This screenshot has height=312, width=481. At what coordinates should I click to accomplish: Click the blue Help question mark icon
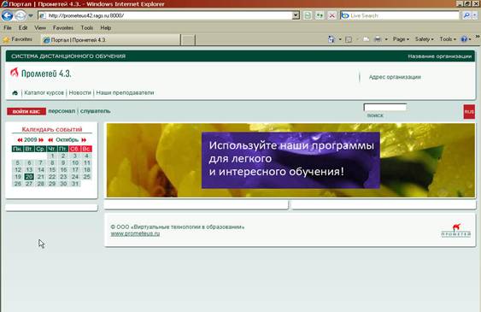[x=464, y=39]
